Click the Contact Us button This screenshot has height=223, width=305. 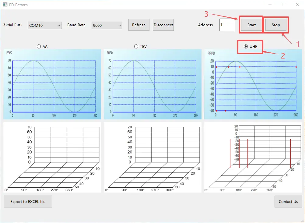[x=288, y=201]
